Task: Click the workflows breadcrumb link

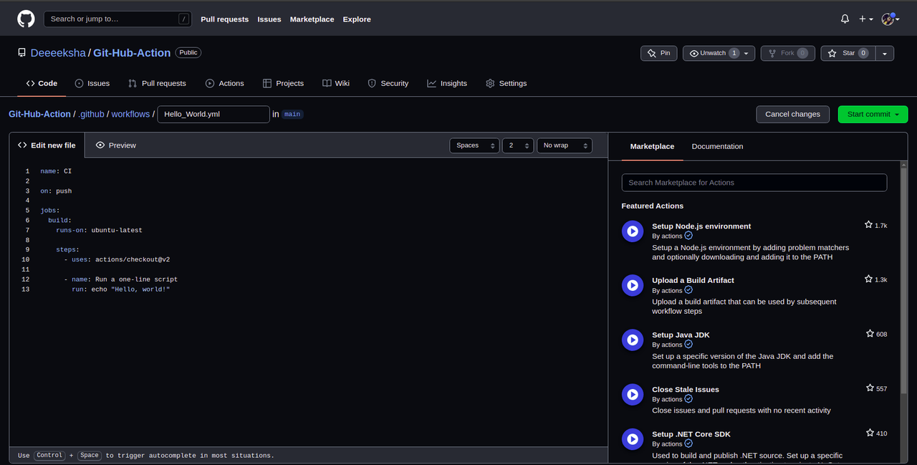Action: [x=130, y=114]
